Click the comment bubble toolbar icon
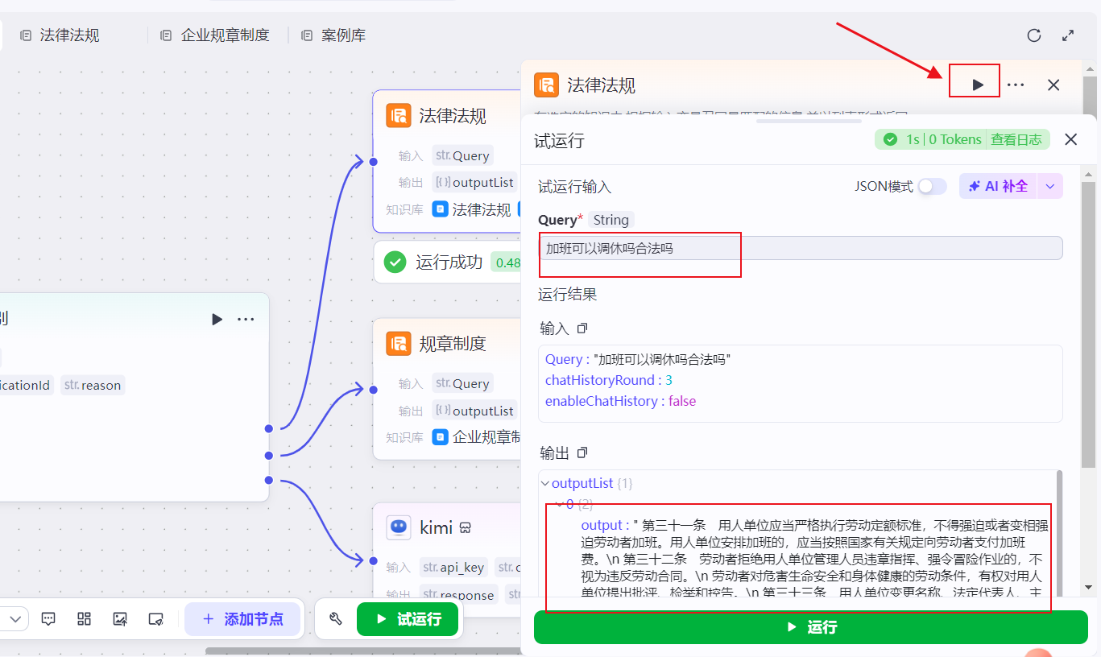Screen dimensions: 1101x657 pos(48,619)
